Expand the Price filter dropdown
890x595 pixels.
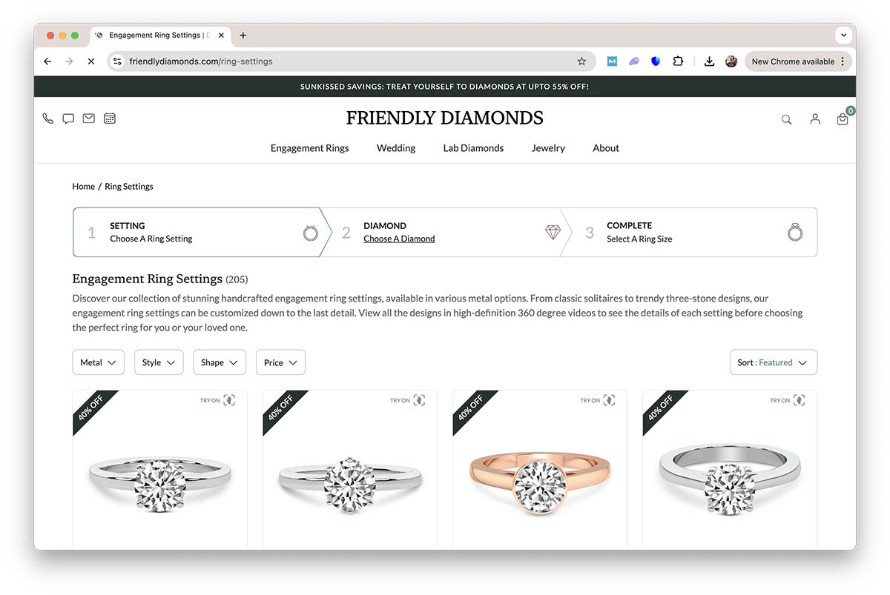(x=280, y=362)
